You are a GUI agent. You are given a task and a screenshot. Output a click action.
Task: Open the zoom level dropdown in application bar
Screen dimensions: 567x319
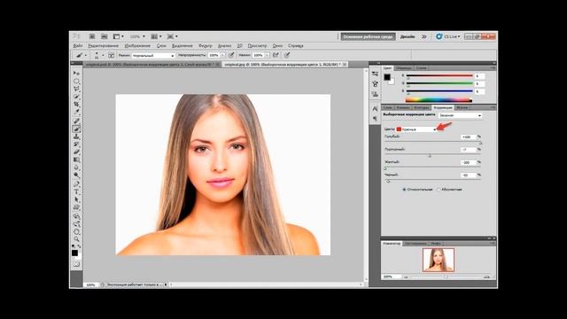tap(137, 36)
